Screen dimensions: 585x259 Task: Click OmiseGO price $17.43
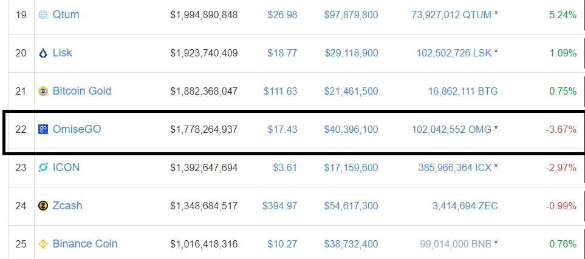tap(282, 129)
